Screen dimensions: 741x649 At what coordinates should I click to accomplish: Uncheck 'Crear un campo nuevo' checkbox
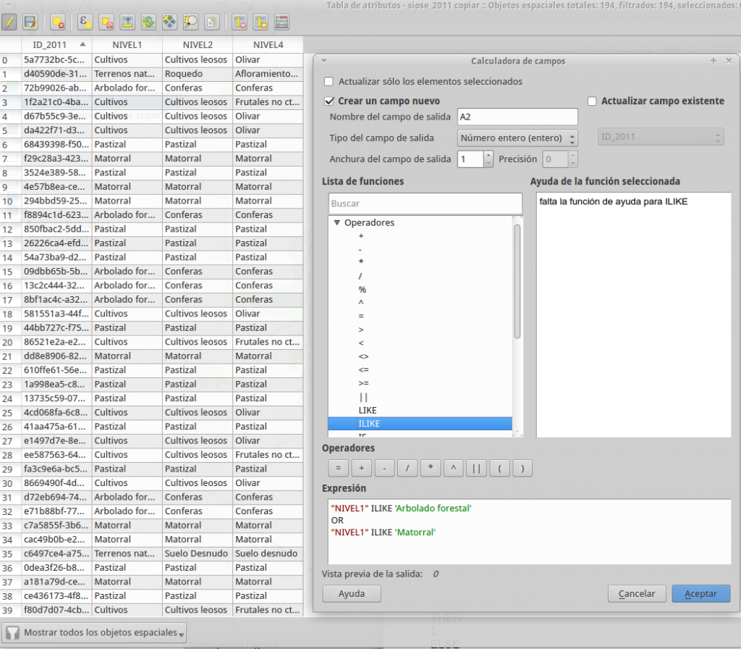tap(329, 101)
